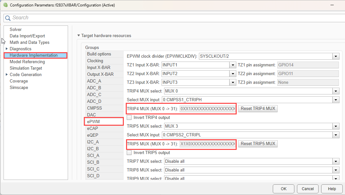Screen dimensions: 345x195
Task: Enable Invert TRIP4 output checkbox
Action: (x=129, y=117)
